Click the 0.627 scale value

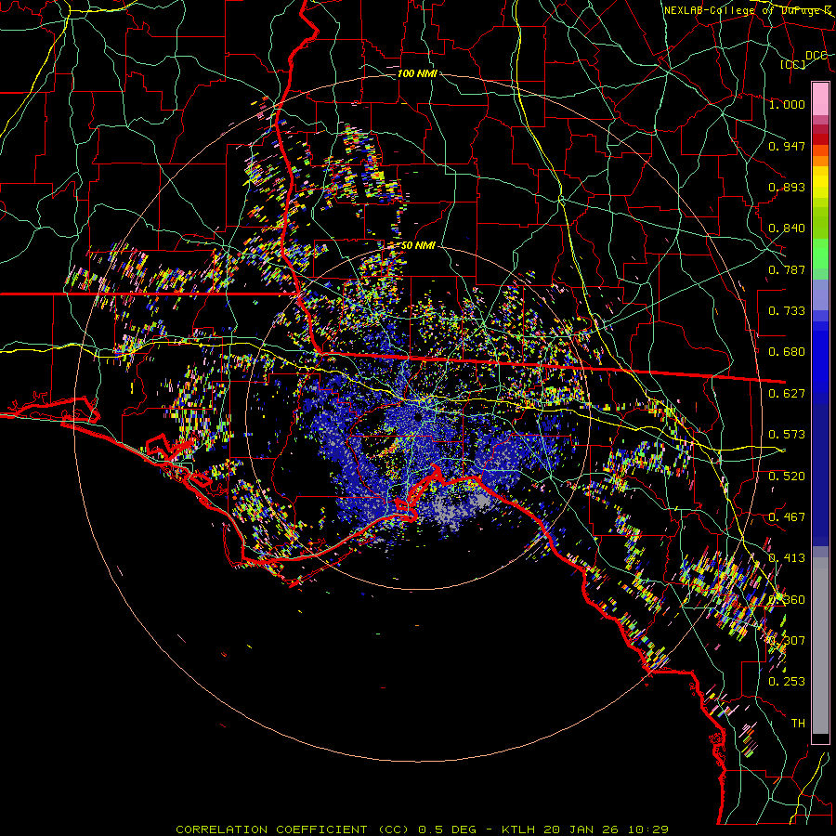(787, 394)
